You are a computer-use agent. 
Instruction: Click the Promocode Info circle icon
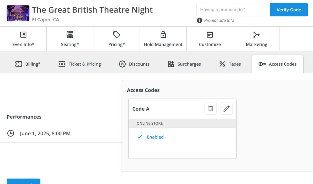click(200, 20)
